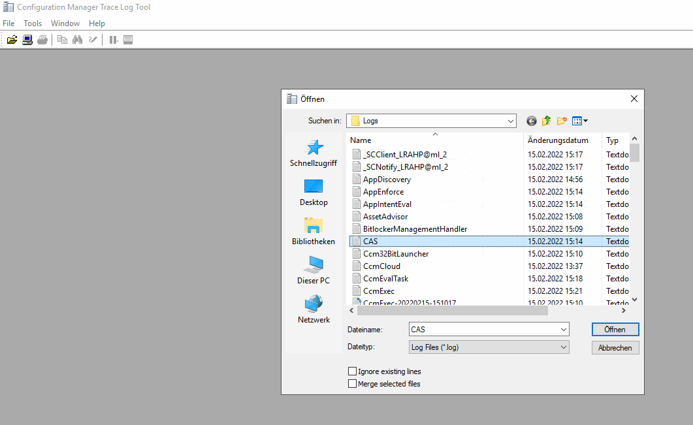The width and height of the screenshot is (693, 425).
Task: Select Desktop in the places bar
Action: coord(314,192)
